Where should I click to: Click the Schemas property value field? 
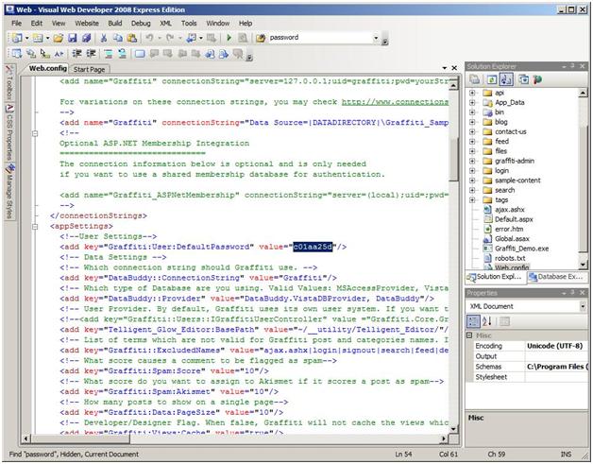557,367
